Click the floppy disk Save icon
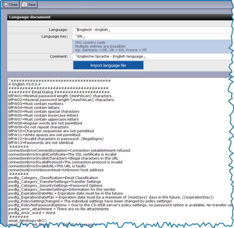The width and height of the screenshot is (234, 228). [x=24, y=5]
